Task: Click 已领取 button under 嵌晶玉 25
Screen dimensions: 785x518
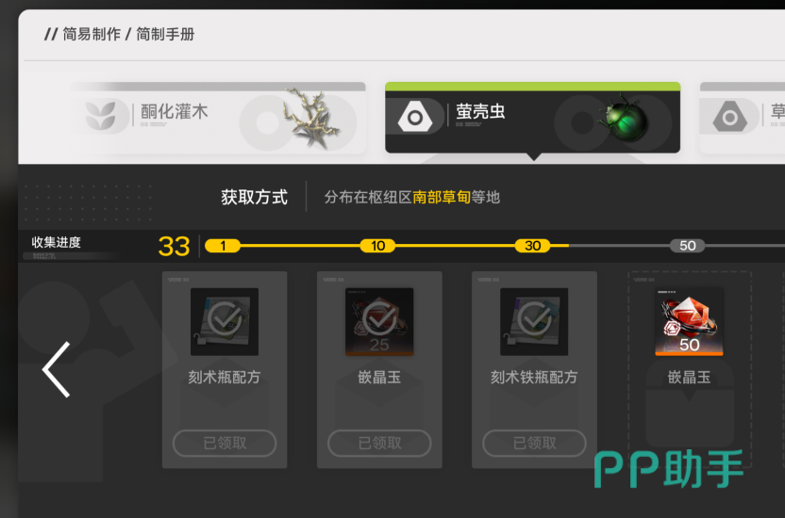Action: coord(379,443)
